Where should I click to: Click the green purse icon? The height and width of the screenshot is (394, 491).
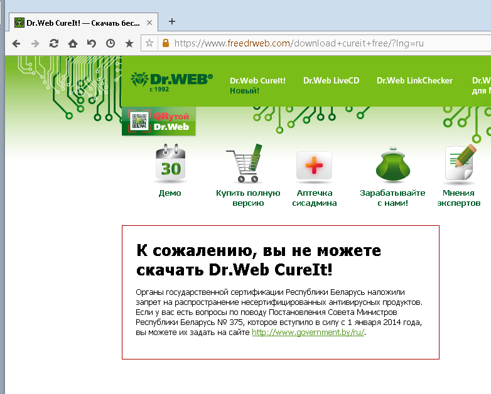point(392,164)
